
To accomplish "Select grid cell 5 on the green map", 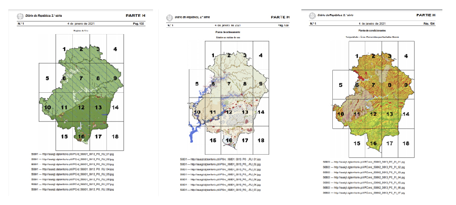I will tap(47, 78).
